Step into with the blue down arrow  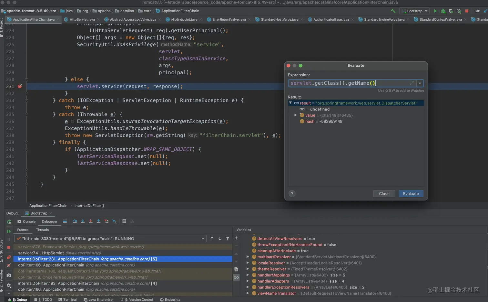(x=83, y=221)
